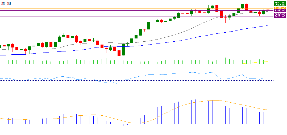Click the orange 39375.00 price label
287x135 pixels.
[x=280, y=8]
